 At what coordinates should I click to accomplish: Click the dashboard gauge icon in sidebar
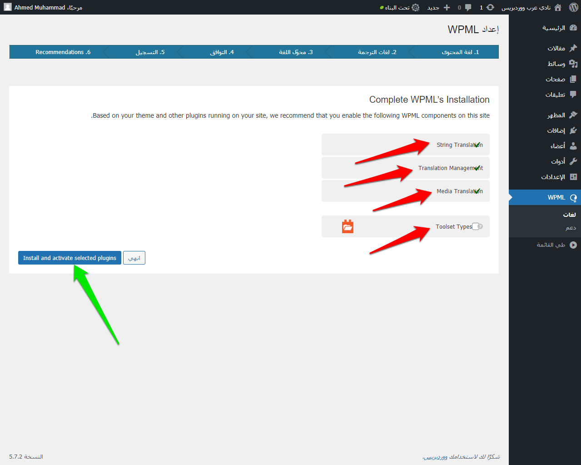pyautogui.click(x=573, y=28)
